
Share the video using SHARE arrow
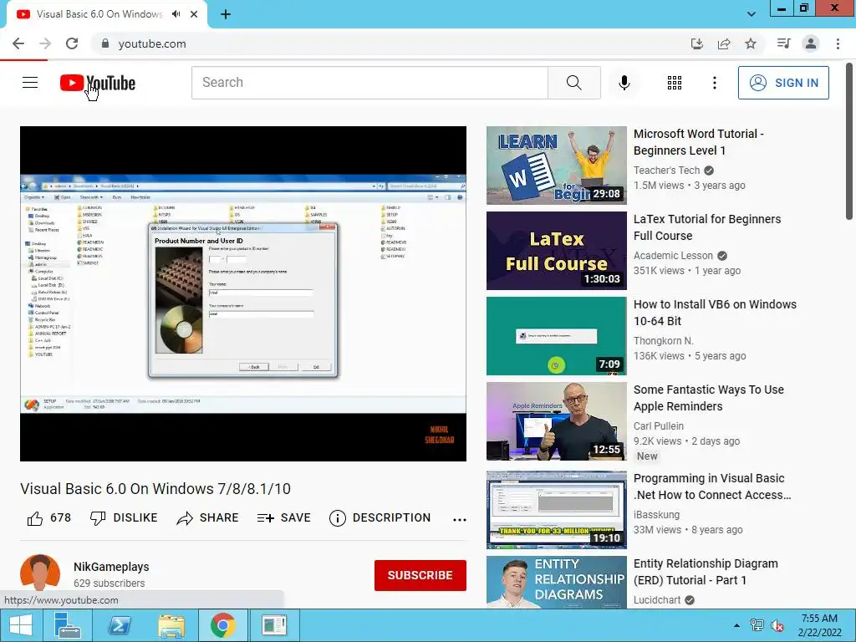(x=207, y=517)
